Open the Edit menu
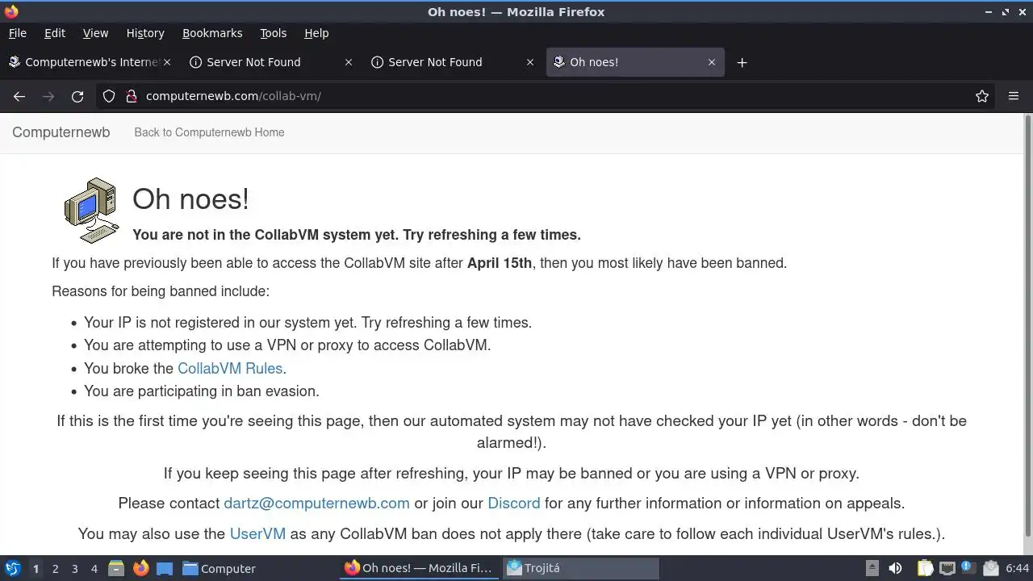 [55, 33]
